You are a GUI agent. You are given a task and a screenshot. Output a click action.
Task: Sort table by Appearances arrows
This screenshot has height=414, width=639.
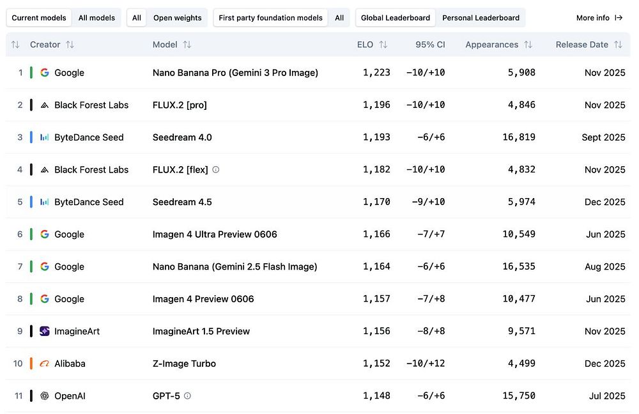pyautogui.click(x=528, y=45)
